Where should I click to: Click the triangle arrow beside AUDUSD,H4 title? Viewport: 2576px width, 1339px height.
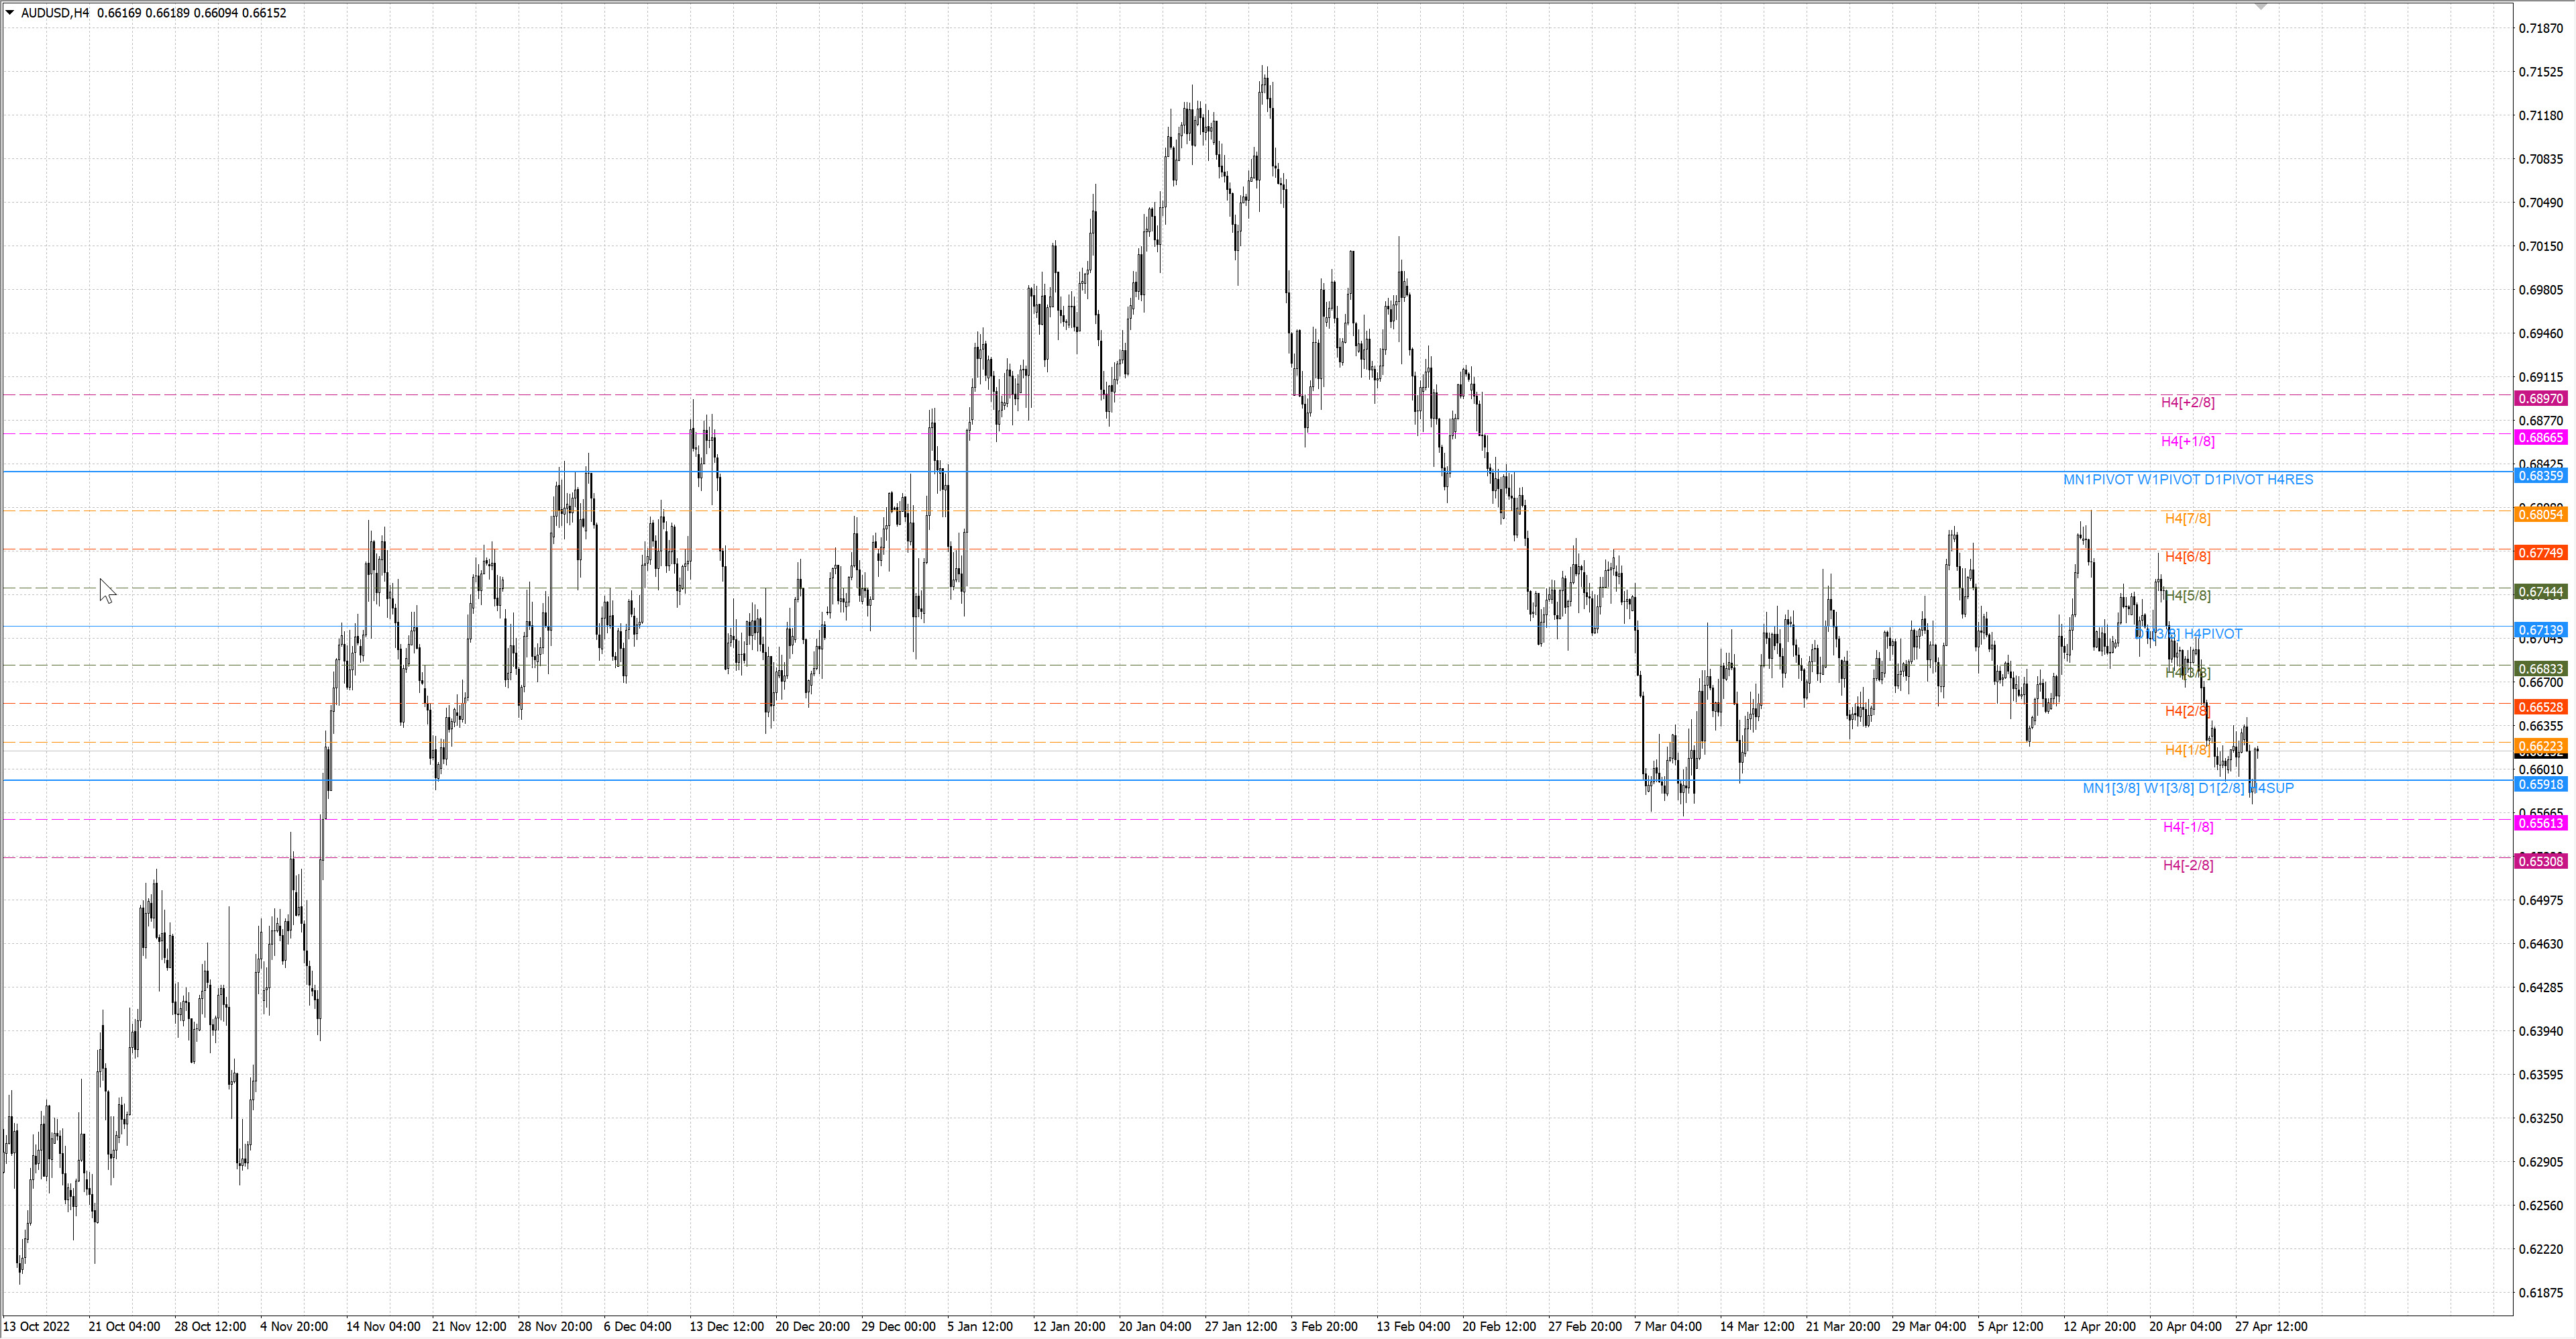10,13
